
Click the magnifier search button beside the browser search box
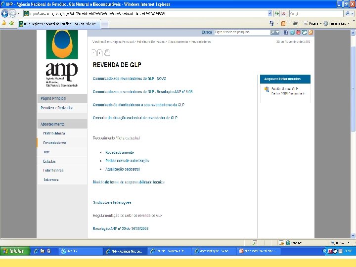coord(348,14)
